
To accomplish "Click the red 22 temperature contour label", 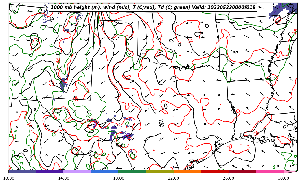I will 230,147.
